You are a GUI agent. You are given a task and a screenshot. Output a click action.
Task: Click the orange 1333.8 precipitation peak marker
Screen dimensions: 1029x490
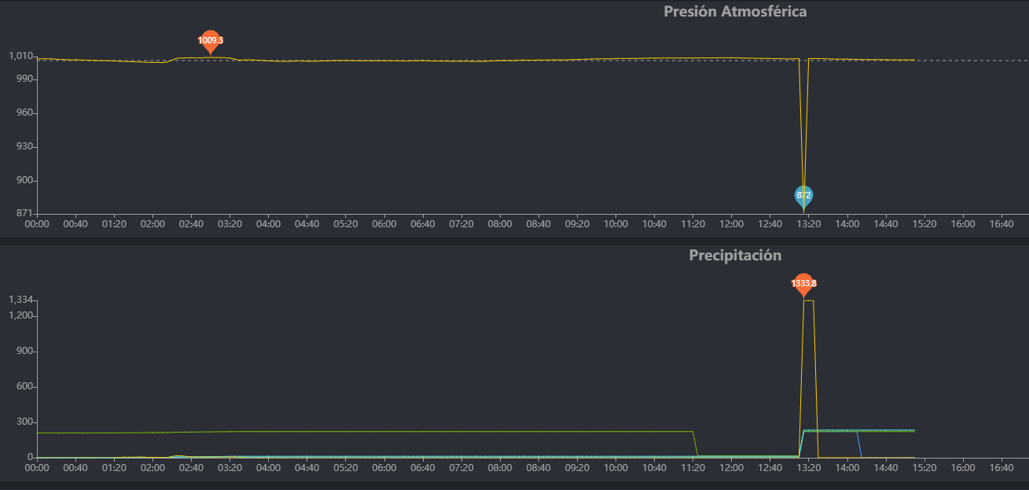[x=803, y=283]
